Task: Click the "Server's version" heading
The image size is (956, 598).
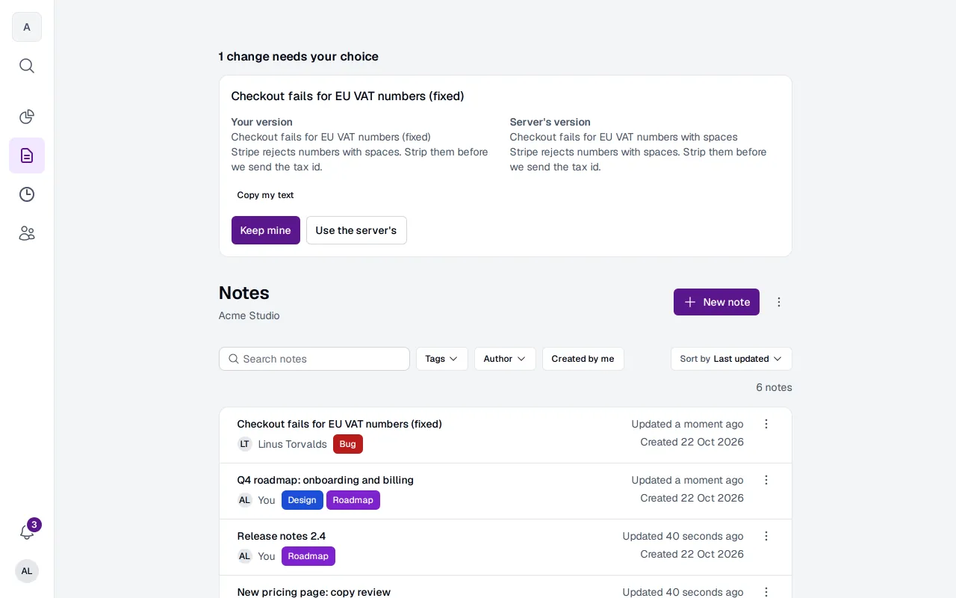Action: click(550, 122)
